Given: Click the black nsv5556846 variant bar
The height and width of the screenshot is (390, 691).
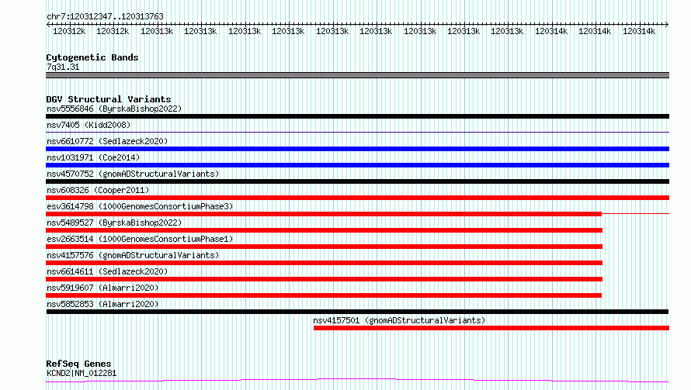Looking at the screenshot, I should coord(357,116).
